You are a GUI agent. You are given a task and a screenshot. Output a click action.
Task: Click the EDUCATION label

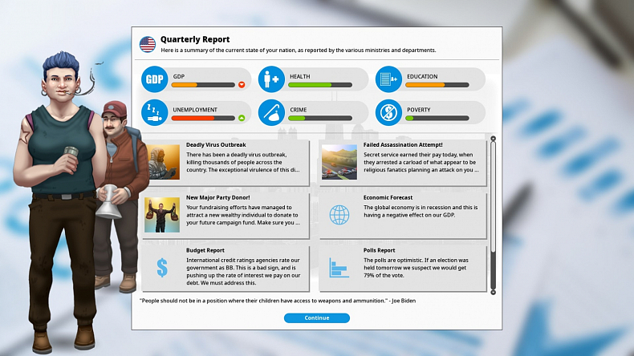pos(422,76)
